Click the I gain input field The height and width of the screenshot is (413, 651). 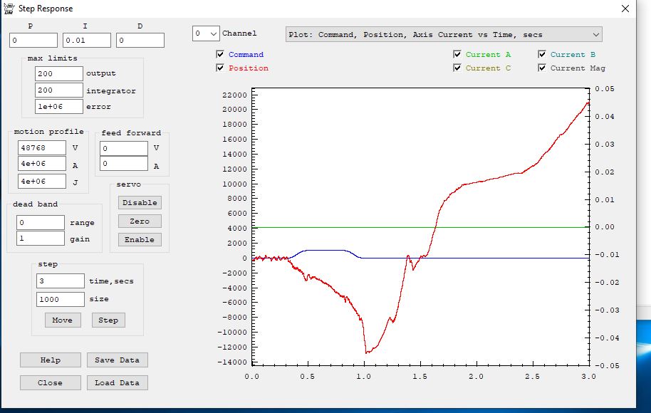coord(87,41)
